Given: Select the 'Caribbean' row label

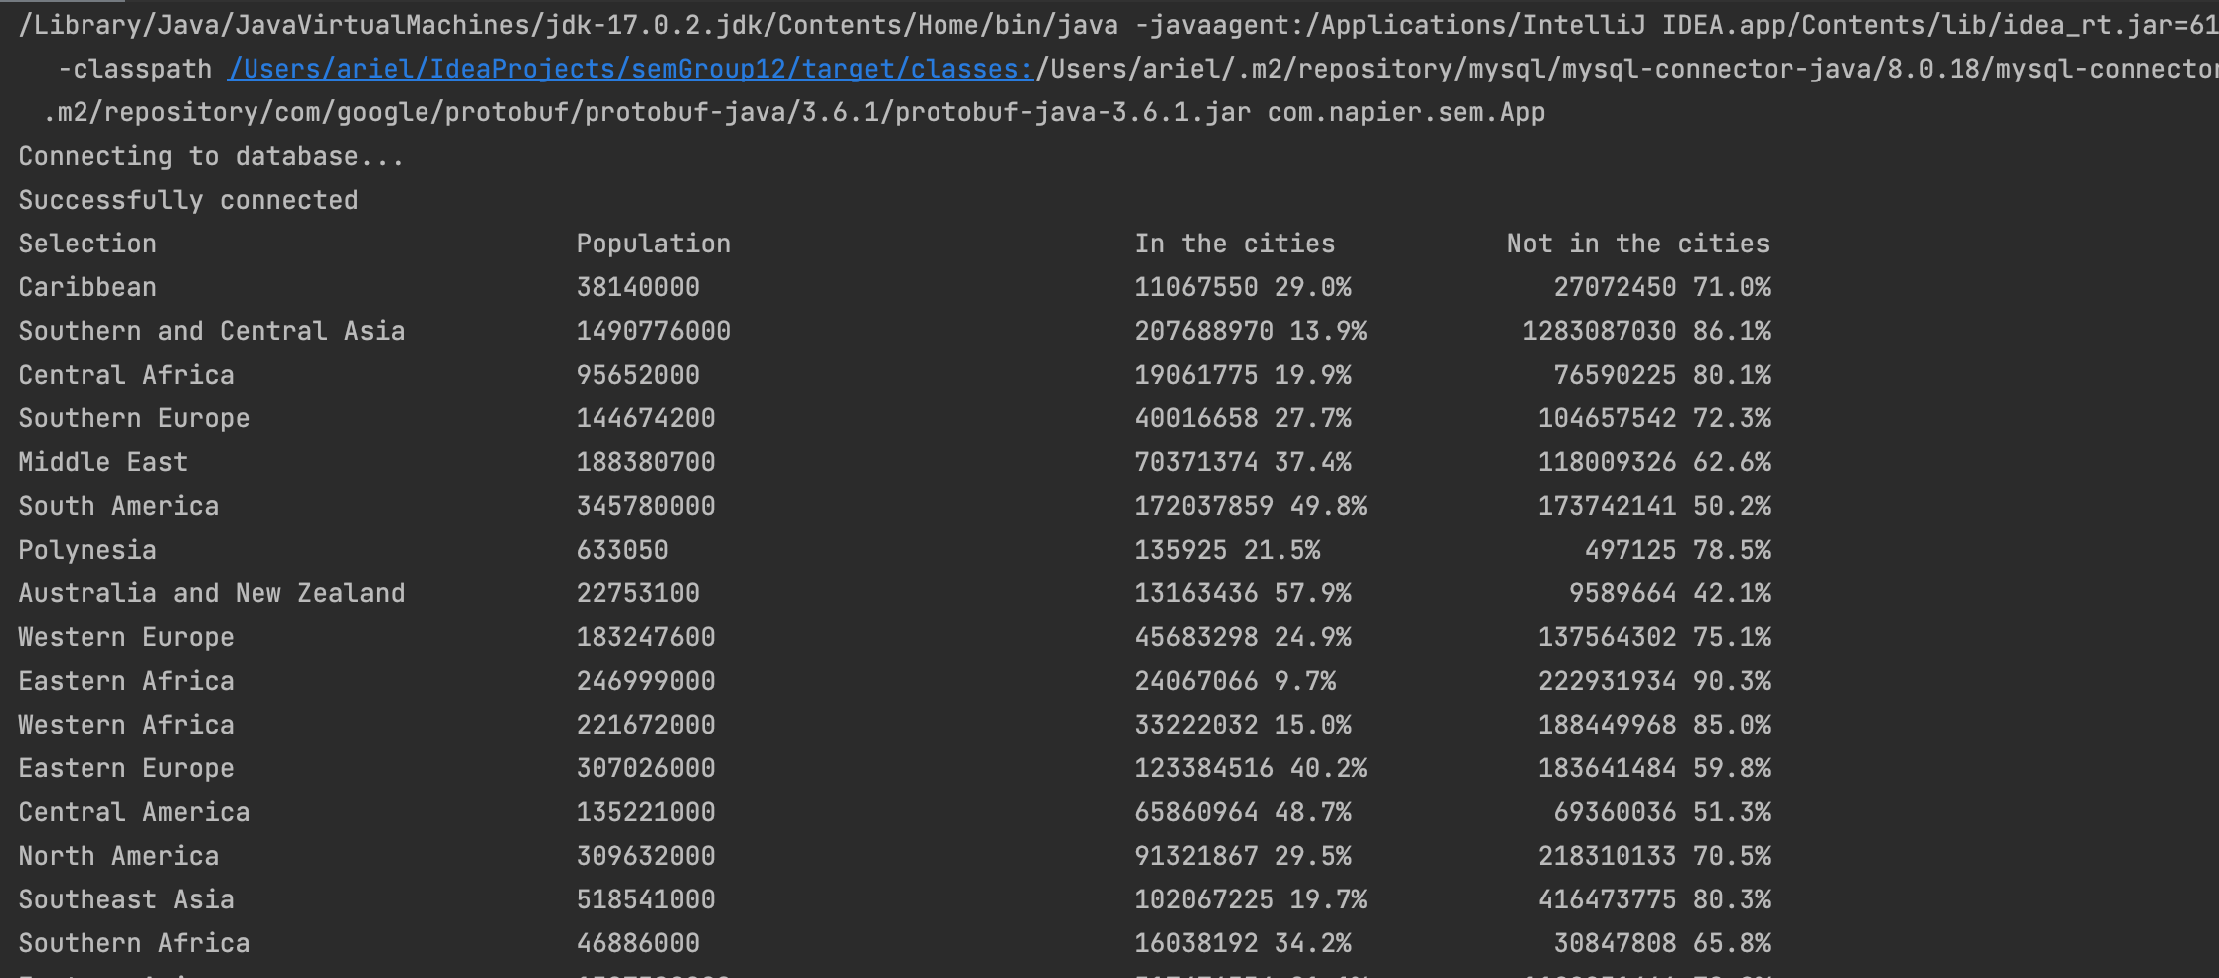Looking at the screenshot, I should [87, 287].
